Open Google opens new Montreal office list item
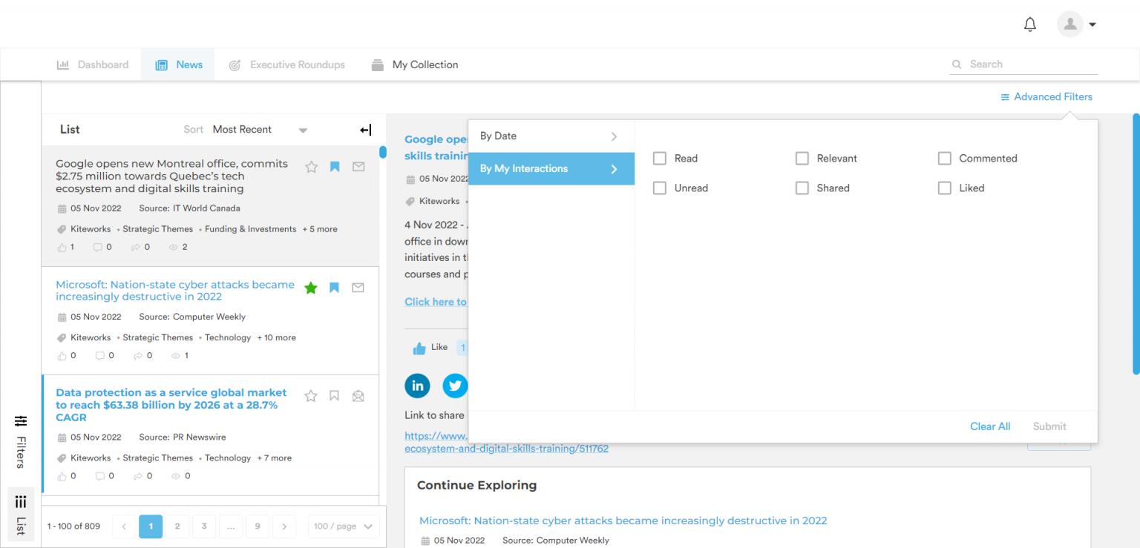The width and height of the screenshot is (1140, 548). [171, 176]
